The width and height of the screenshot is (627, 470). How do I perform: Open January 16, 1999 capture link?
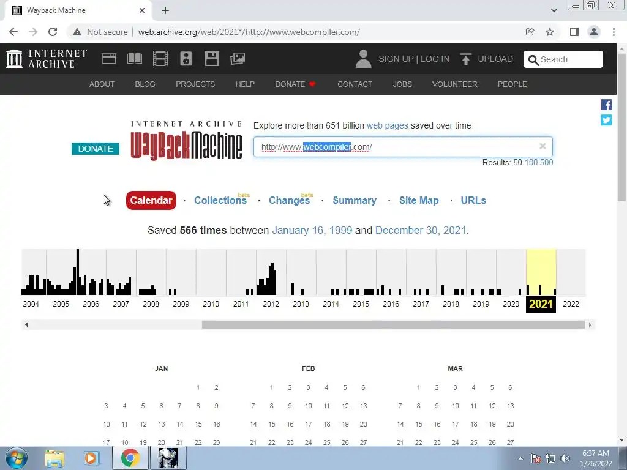(x=312, y=230)
